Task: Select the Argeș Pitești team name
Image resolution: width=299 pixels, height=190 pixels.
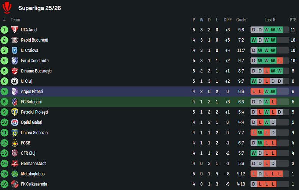Action: pyautogui.click(x=32, y=92)
